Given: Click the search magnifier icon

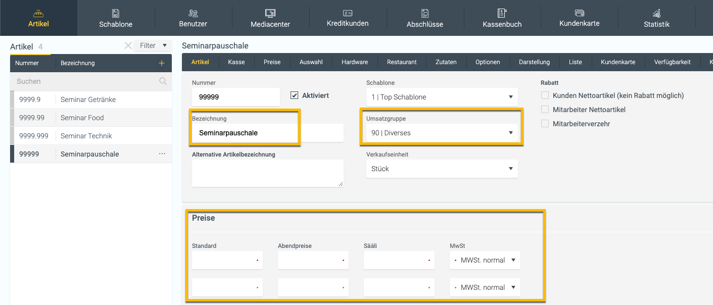Looking at the screenshot, I should point(163,81).
